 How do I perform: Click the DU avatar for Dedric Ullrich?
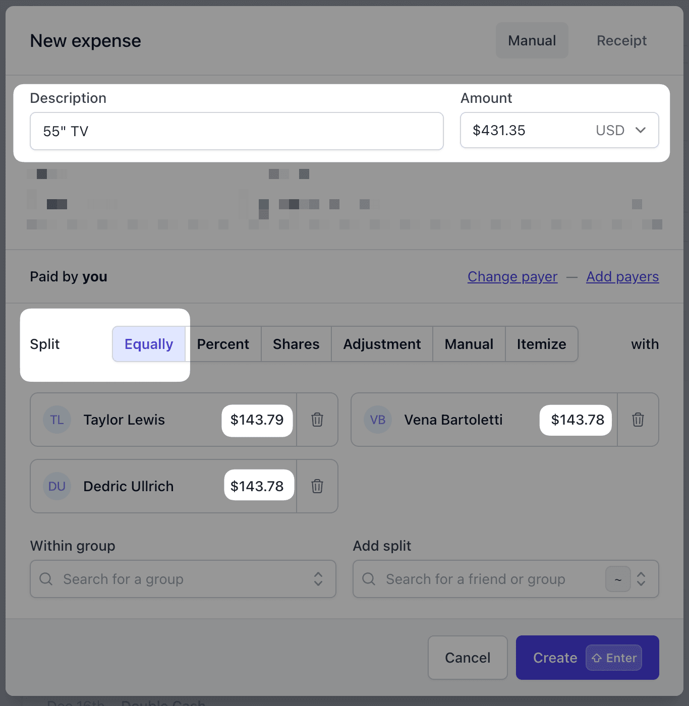57,486
